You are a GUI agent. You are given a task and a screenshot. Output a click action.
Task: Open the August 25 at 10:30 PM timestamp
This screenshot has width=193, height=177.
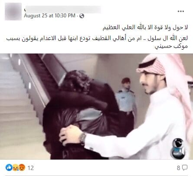click(49, 16)
